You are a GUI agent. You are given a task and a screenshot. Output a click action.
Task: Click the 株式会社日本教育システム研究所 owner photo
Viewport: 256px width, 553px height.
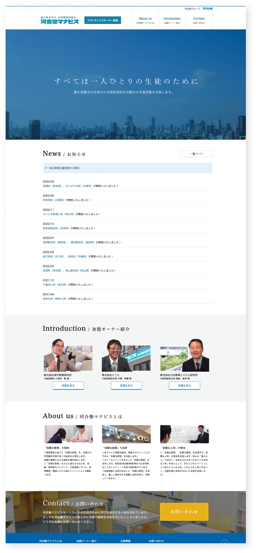[x=185, y=355]
